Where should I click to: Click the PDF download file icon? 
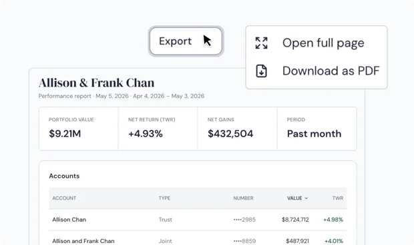pyautogui.click(x=261, y=71)
